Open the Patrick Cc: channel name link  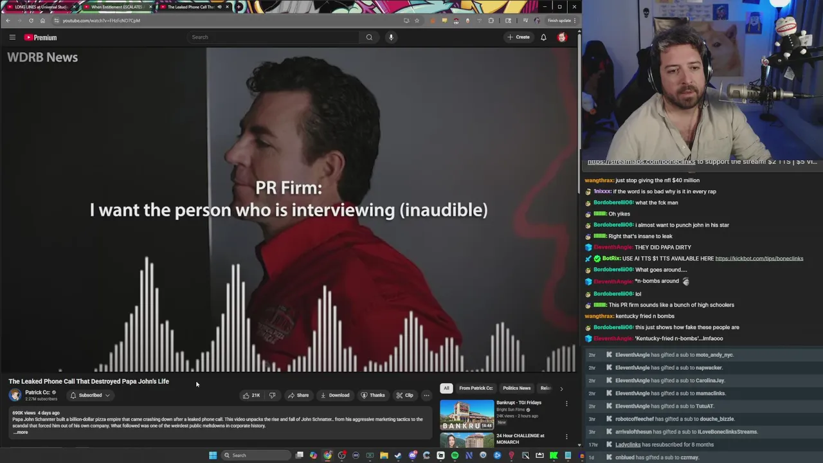point(38,392)
